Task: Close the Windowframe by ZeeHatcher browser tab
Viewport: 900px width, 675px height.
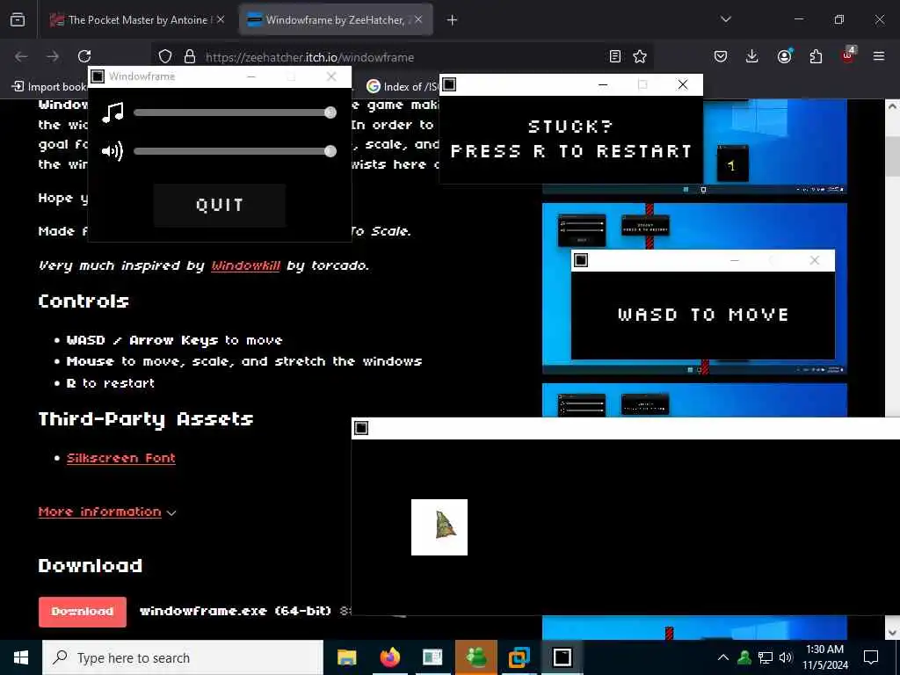Action: tap(418, 19)
